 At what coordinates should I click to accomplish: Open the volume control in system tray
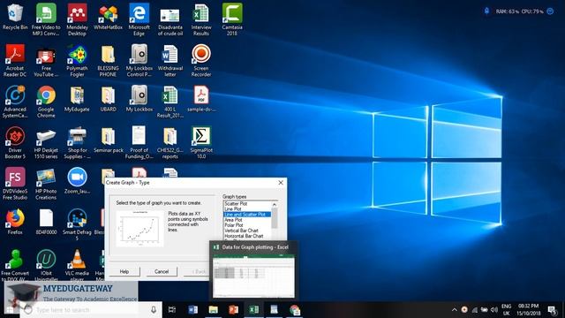[494, 310]
